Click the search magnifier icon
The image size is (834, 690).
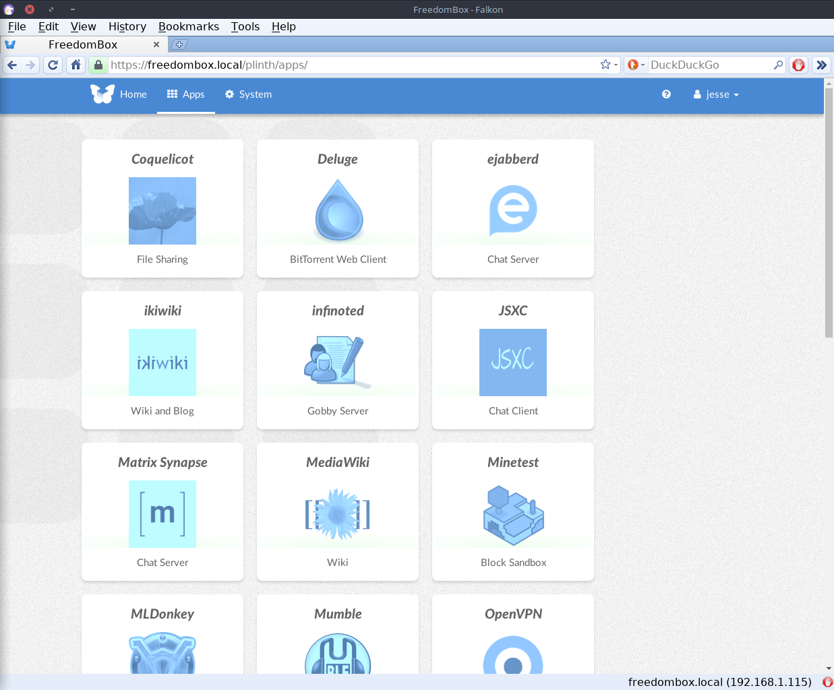pyautogui.click(x=778, y=65)
